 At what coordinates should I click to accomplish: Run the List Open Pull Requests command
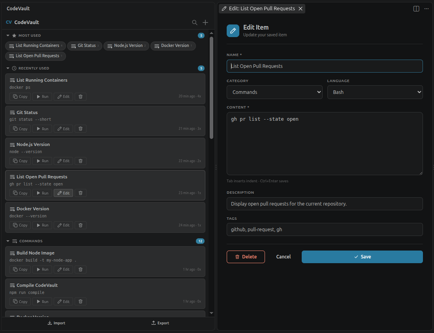pyautogui.click(x=42, y=193)
